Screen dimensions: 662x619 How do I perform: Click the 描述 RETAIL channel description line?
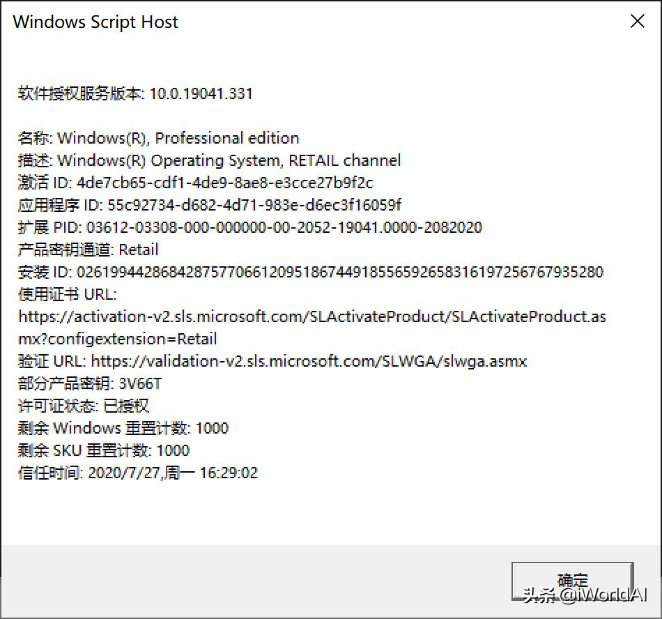pos(210,160)
